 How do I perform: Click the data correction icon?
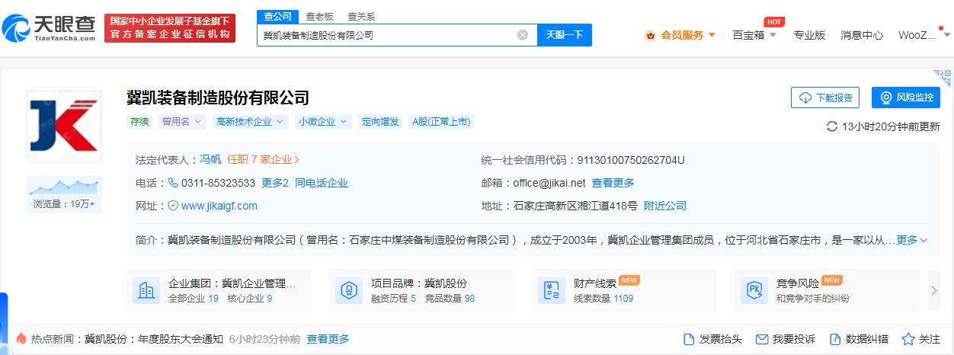point(834,339)
